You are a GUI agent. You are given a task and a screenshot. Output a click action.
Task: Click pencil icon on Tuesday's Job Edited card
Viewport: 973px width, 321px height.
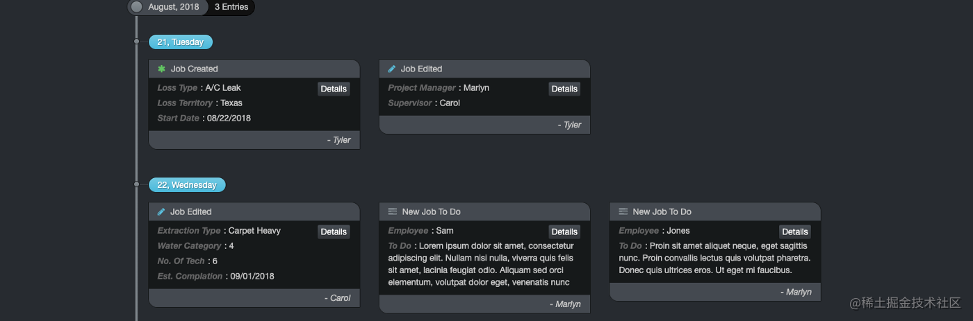(x=392, y=69)
